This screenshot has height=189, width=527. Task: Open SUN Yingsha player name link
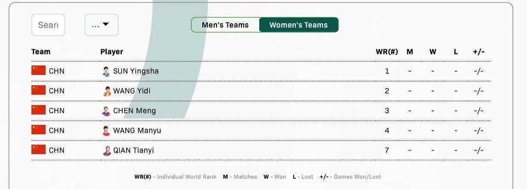136,71
